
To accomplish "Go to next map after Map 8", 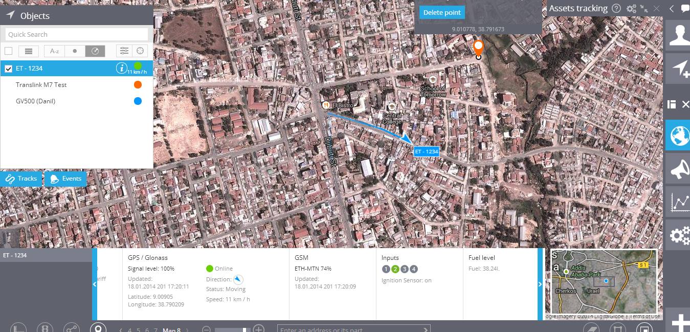I will point(187,330).
